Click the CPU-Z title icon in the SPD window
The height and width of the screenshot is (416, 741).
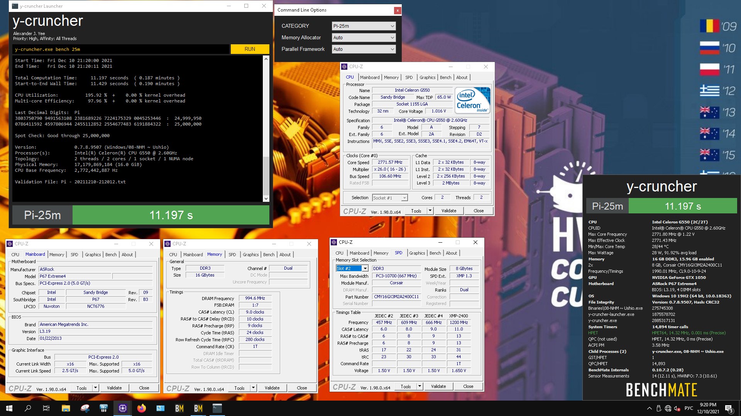(334, 242)
